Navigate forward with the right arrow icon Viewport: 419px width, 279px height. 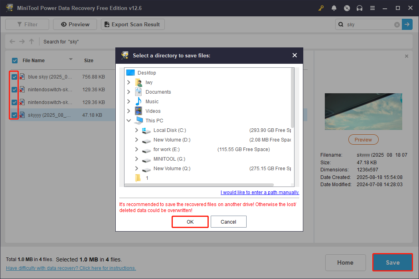pyautogui.click(x=22, y=41)
